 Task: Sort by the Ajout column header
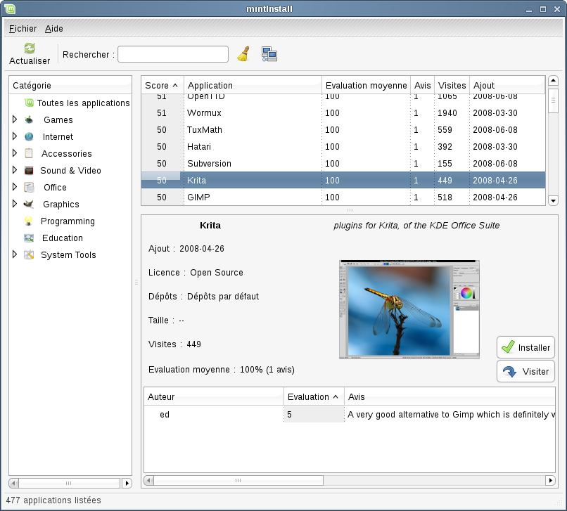pos(507,85)
